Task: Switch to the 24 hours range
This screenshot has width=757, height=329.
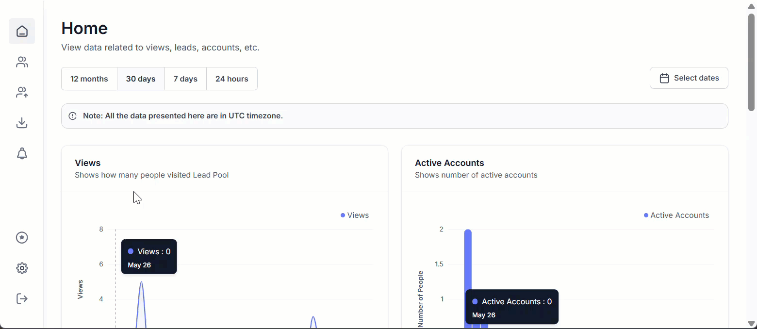Action: 232,79
